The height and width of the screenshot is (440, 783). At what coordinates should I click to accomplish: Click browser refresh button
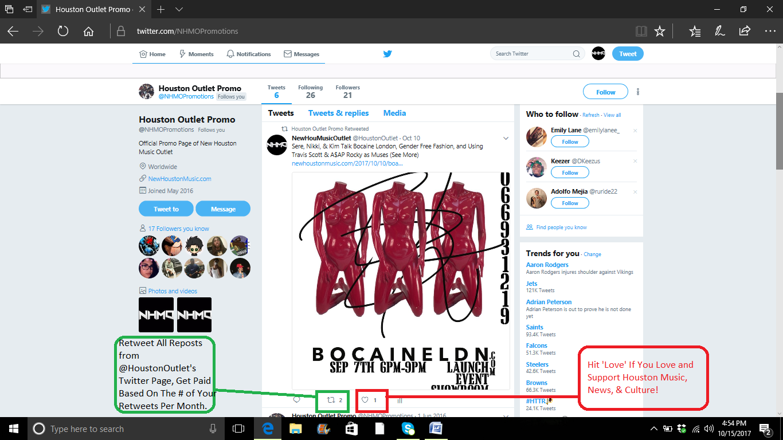coord(63,31)
